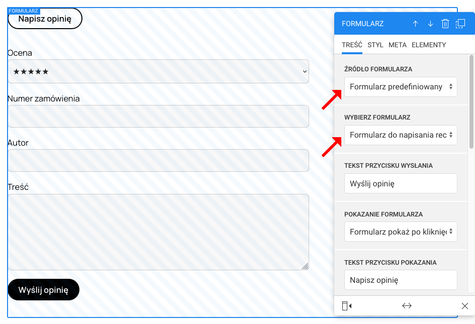This screenshot has height=324, width=475.
Task: Delete the Formularz block with trash icon
Action: click(x=445, y=24)
